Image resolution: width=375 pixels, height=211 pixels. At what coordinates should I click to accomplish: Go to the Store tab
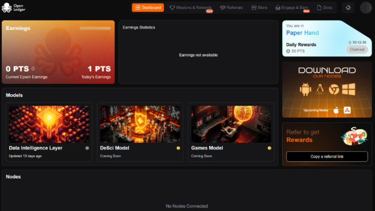pyautogui.click(x=259, y=8)
